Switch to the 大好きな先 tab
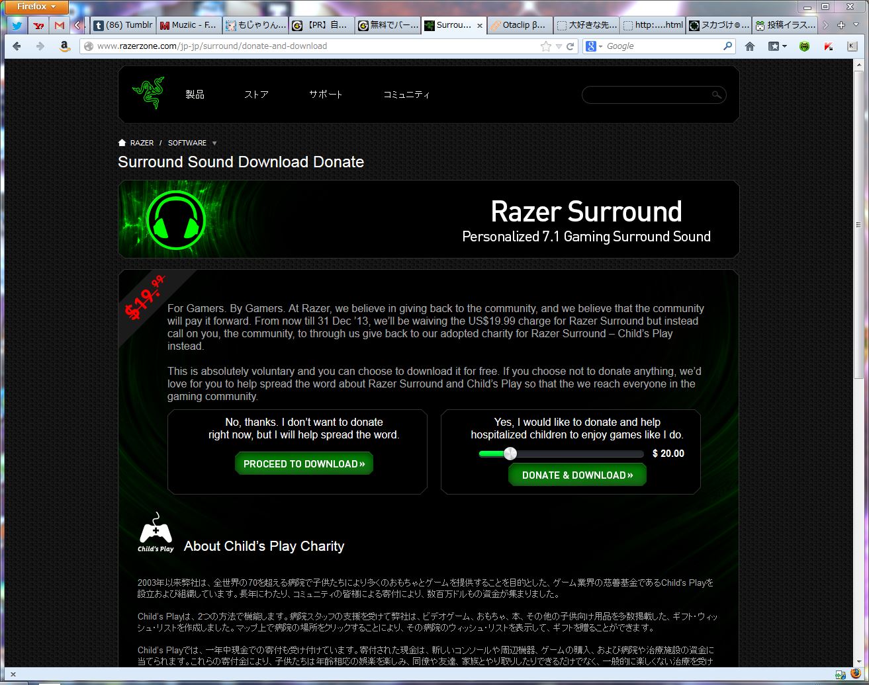The height and width of the screenshot is (685, 869). pyautogui.click(x=586, y=26)
